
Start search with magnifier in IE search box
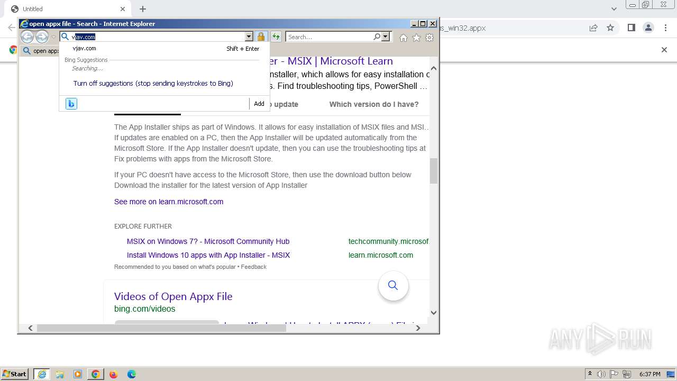(x=377, y=37)
